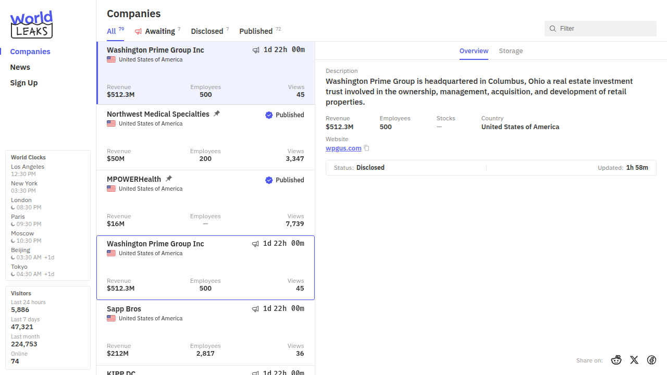Copy the wpgus.com website address
The height and width of the screenshot is (375, 667).
366,148
